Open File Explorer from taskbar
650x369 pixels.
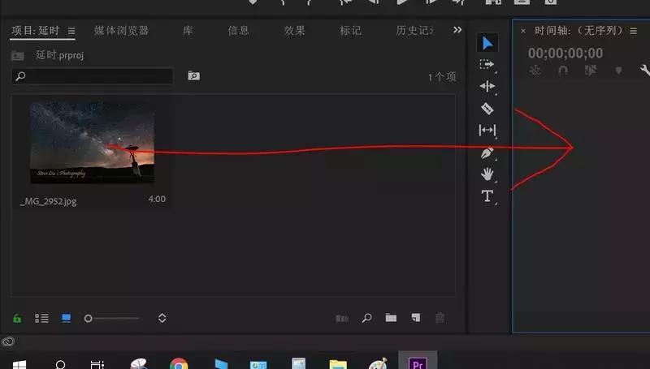[x=338, y=364]
